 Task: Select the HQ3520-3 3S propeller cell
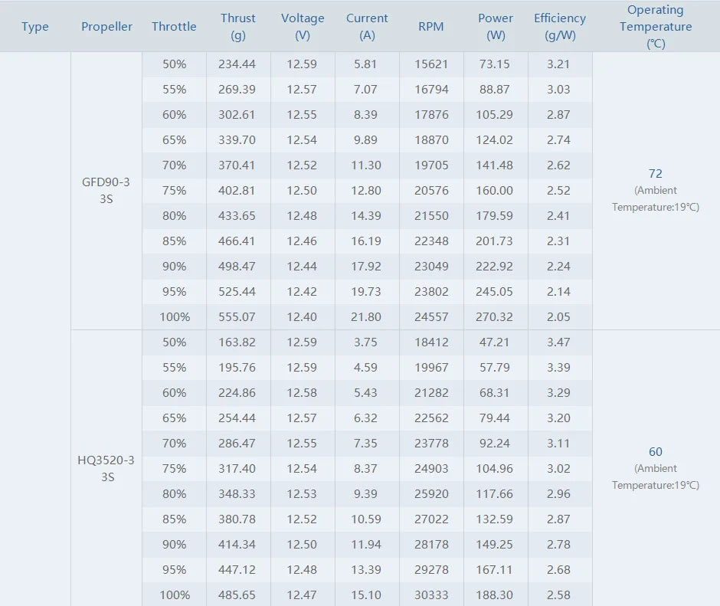point(106,468)
